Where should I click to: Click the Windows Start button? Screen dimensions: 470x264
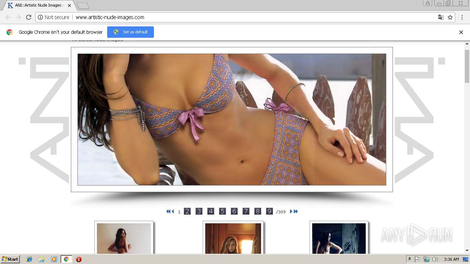(10, 259)
